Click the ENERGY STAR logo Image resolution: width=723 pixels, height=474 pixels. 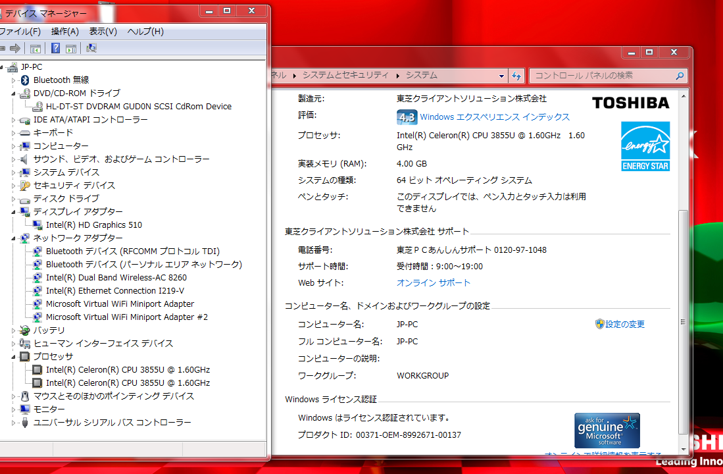(x=645, y=146)
